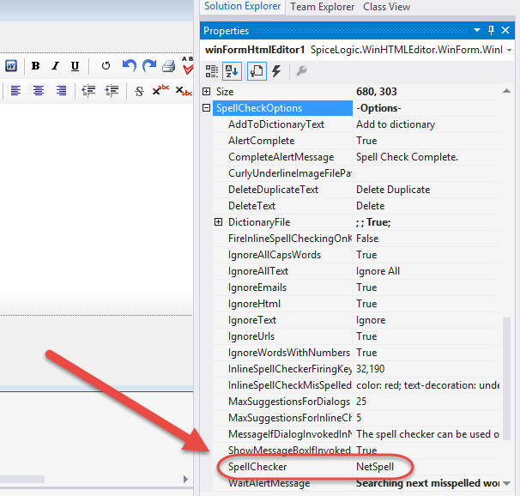The image size is (520, 496).
Task: Close the Properties panel
Action: [505, 30]
